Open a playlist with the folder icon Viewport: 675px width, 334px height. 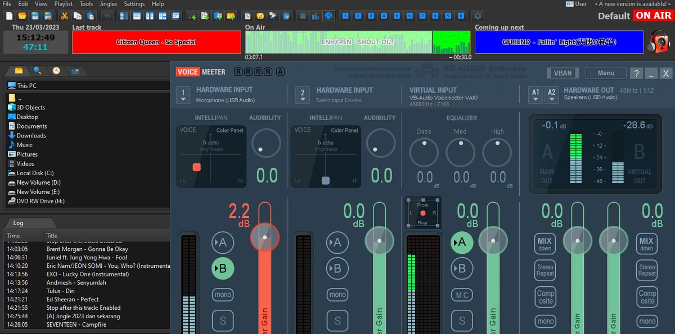tap(21, 16)
